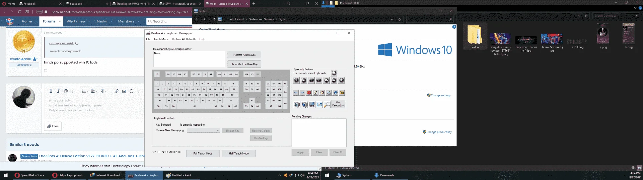Click the volume up specialty button

[x=327, y=80]
